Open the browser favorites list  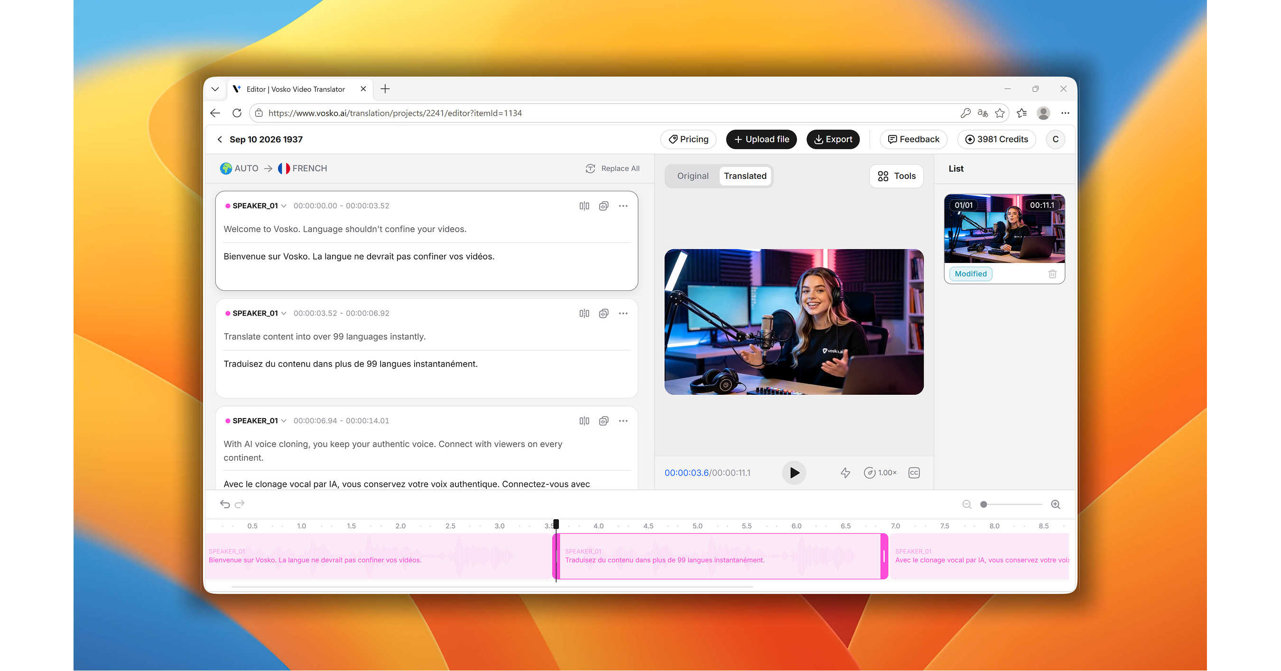(1021, 113)
